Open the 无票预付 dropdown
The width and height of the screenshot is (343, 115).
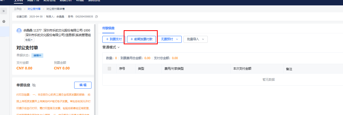pyautogui.click(x=169, y=39)
